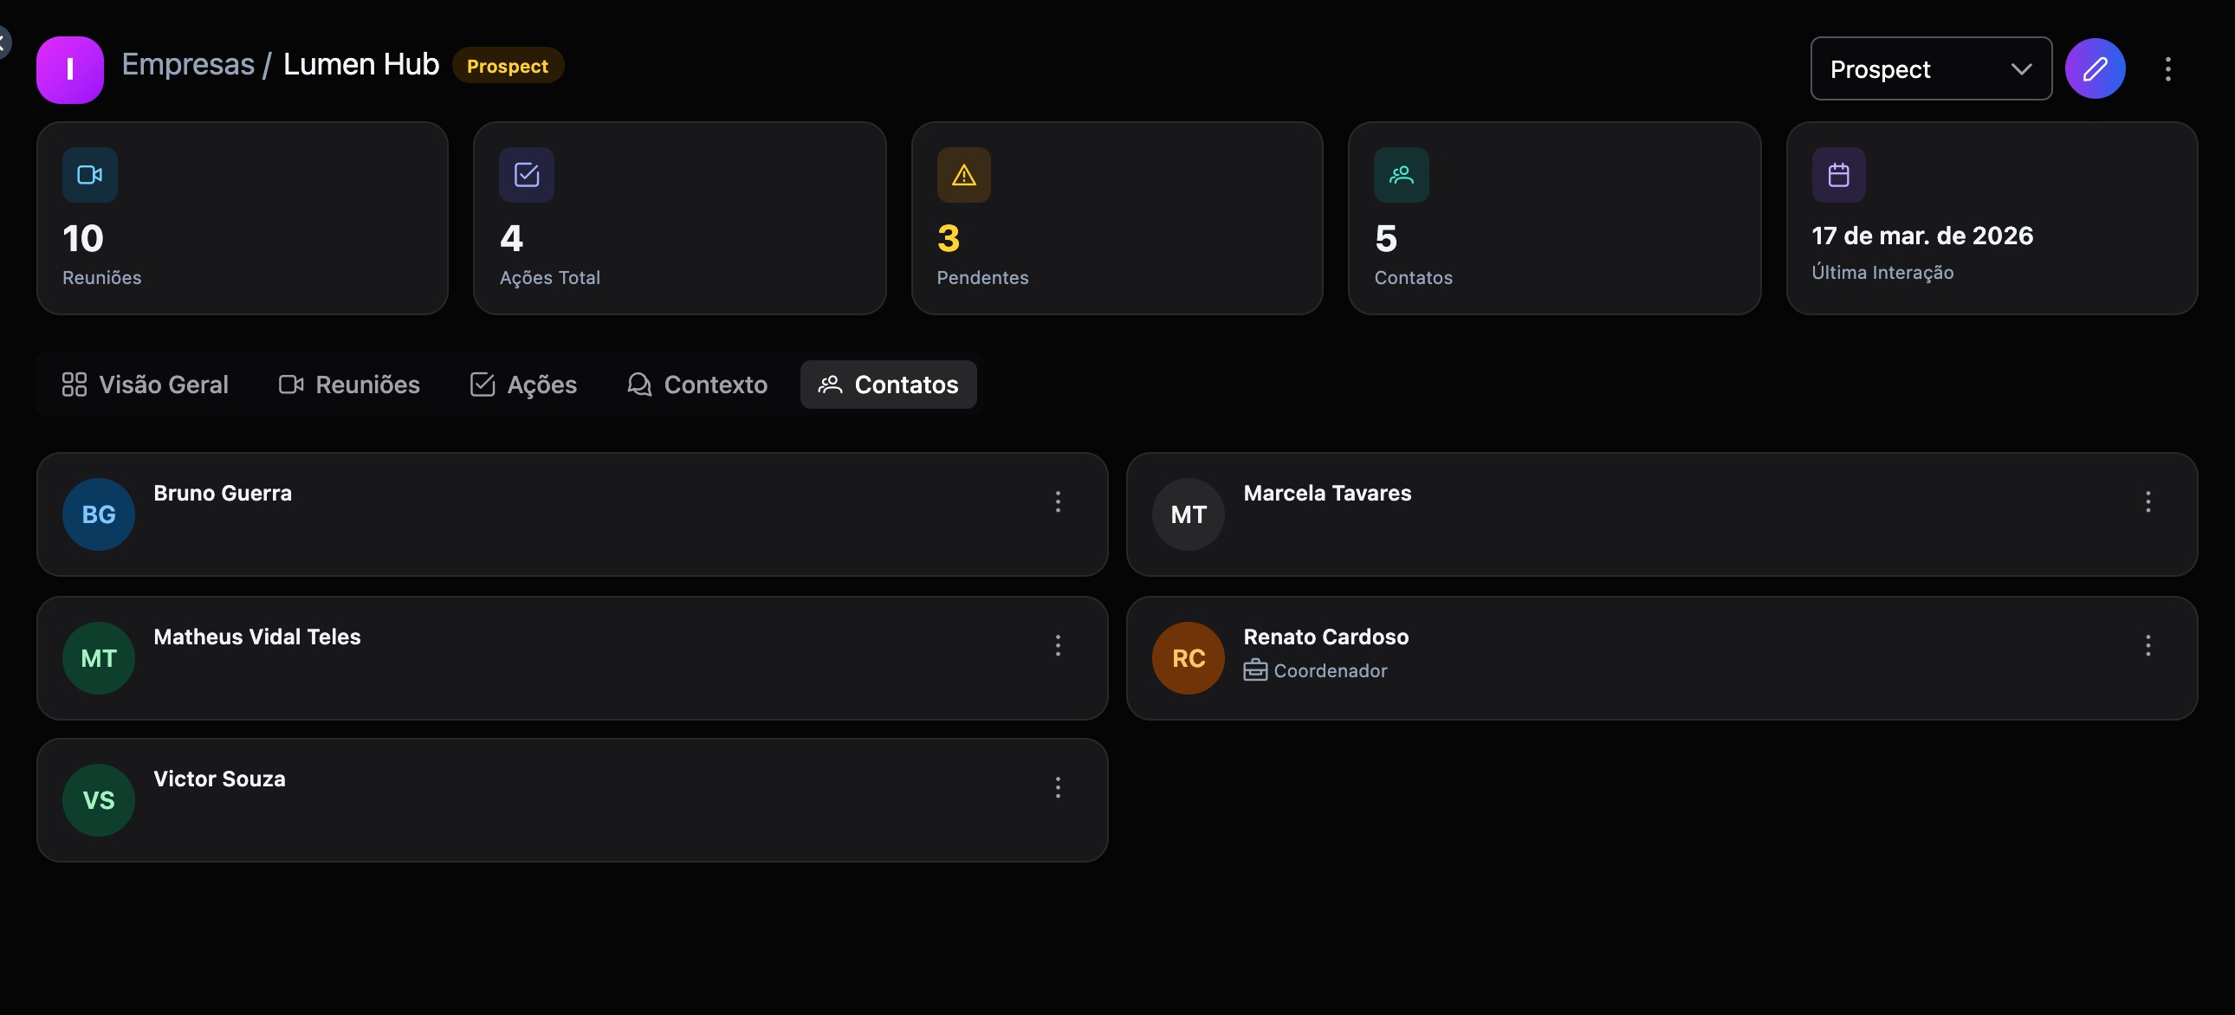Image resolution: width=2235 pixels, height=1015 pixels.
Task: Open the Ações tab
Action: tap(523, 385)
